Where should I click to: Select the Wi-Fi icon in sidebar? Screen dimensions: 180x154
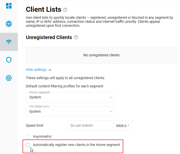[9, 42]
